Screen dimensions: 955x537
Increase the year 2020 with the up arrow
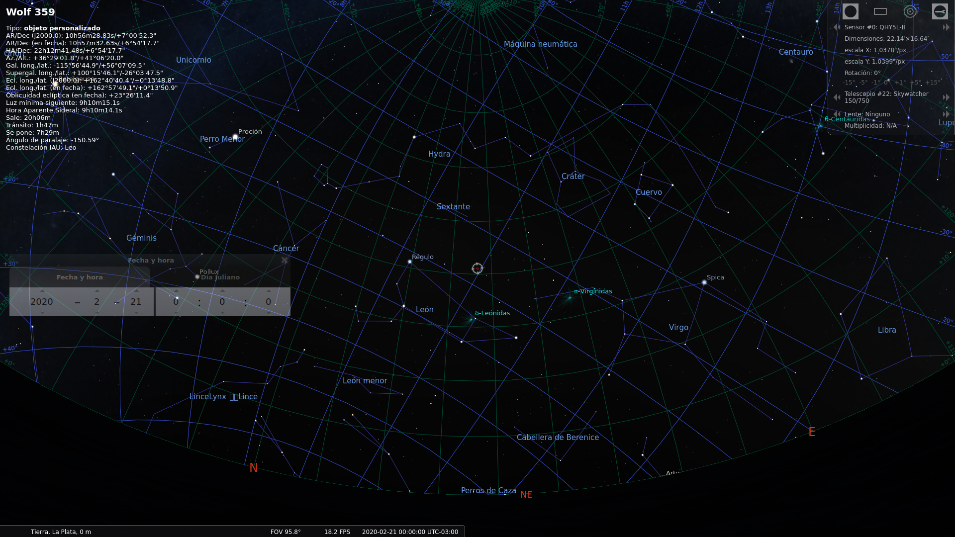pyautogui.click(x=42, y=291)
